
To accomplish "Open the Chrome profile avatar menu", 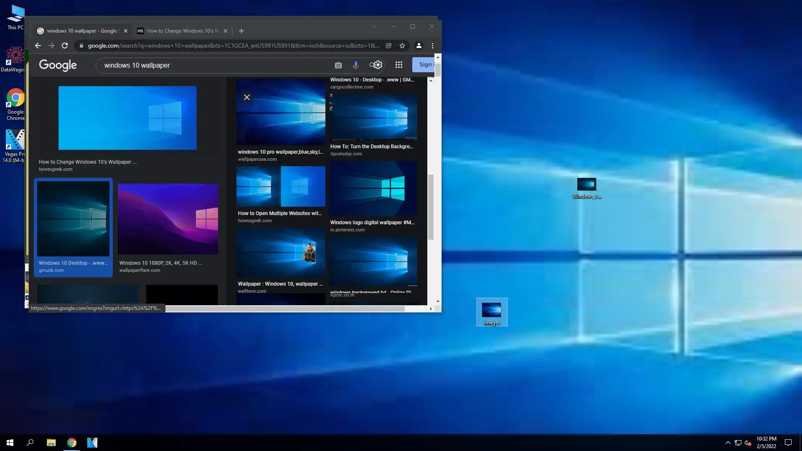I will 419,46.
